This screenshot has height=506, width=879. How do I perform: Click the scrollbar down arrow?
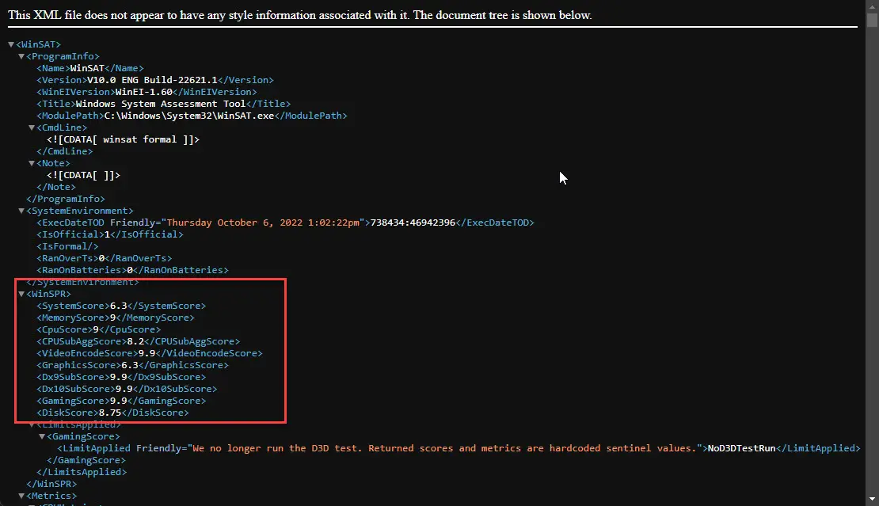click(872, 499)
